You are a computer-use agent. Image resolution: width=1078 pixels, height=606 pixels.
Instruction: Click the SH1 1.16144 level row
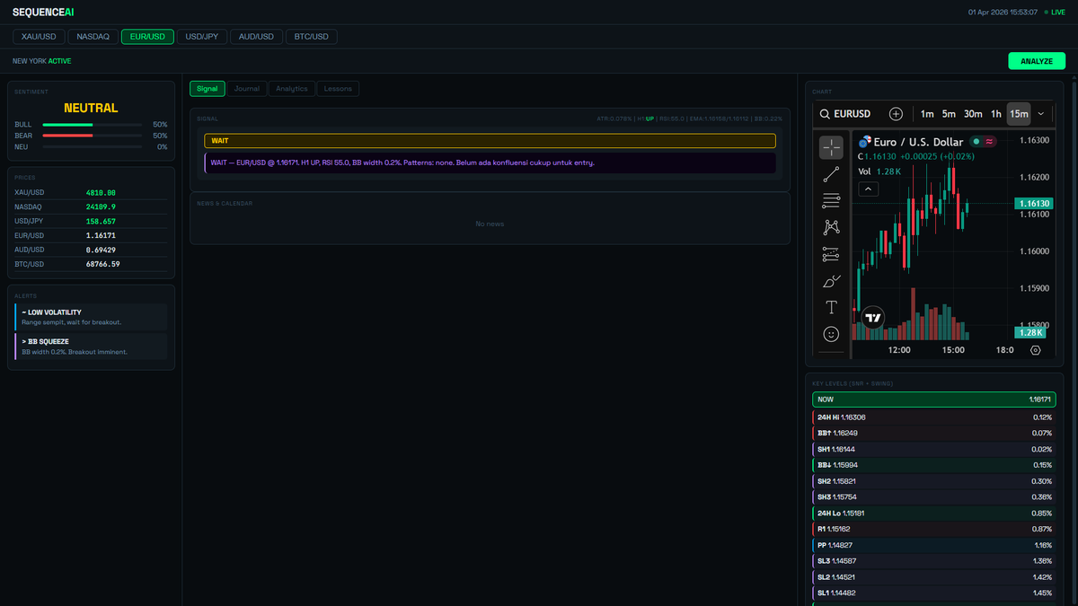click(x=934, y=449)
